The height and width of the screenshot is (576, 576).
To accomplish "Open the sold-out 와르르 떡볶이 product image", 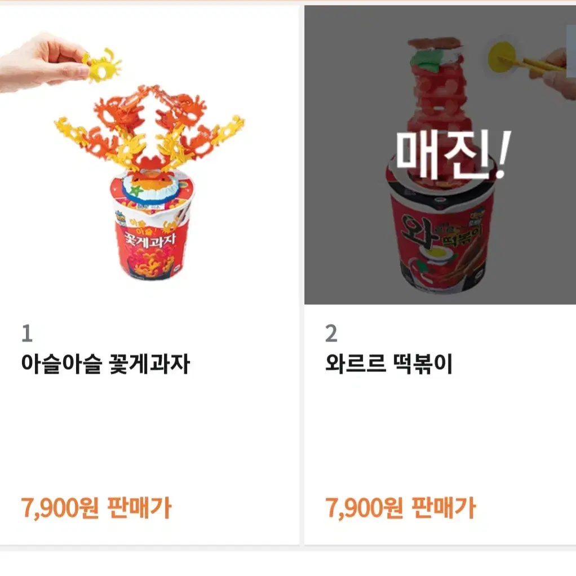I will click(x=440, y=154).
